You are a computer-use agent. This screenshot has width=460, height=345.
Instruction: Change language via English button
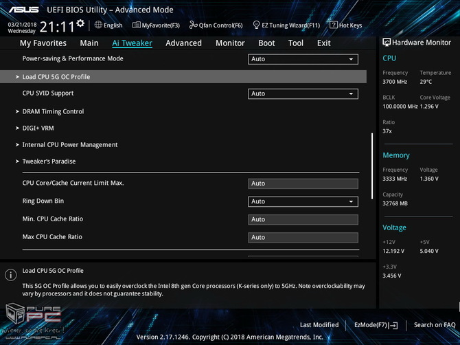[x=108, y=25]
